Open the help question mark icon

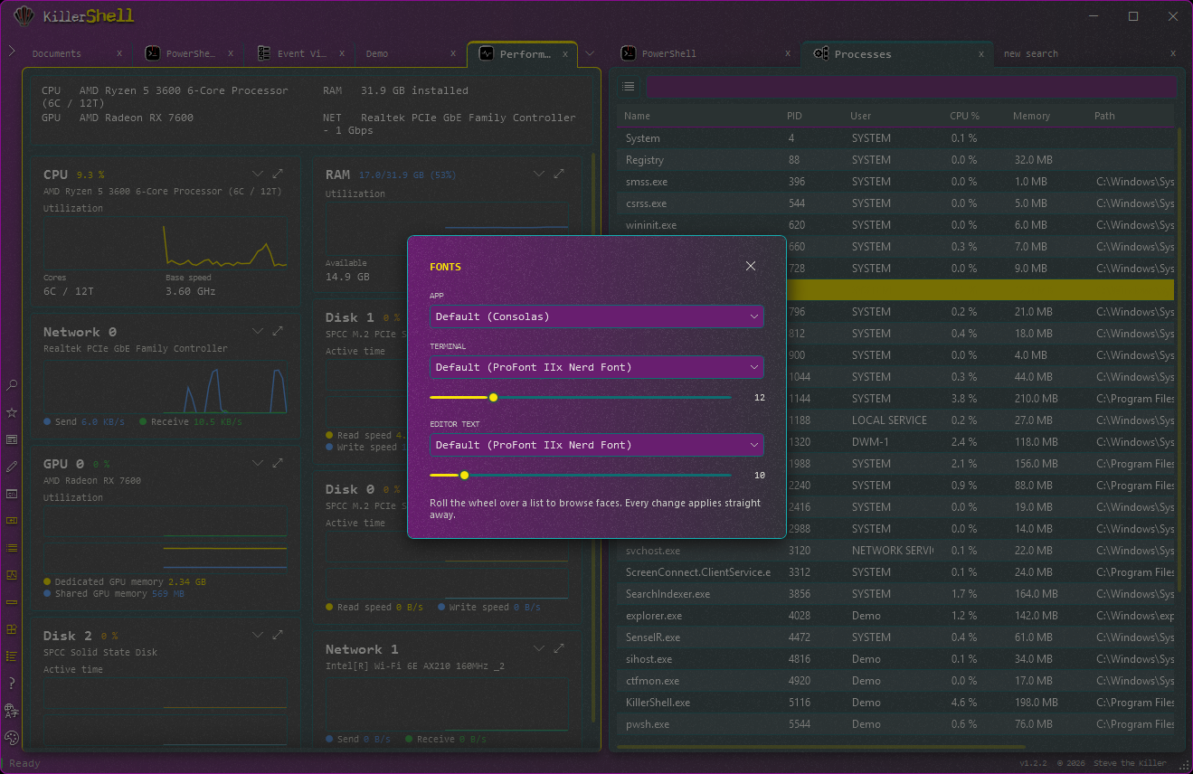(x=12, y=683)
